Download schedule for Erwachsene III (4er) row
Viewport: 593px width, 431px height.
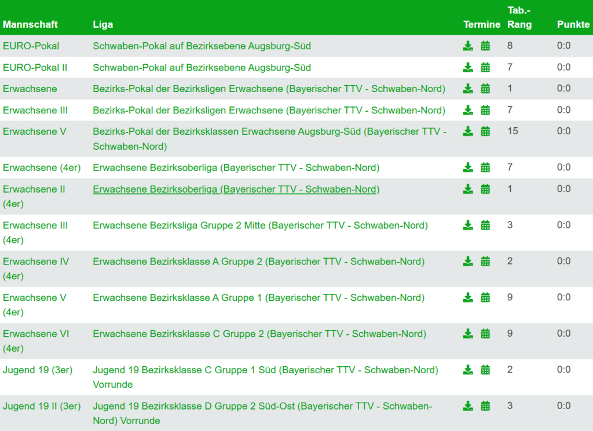pos(468,225)
